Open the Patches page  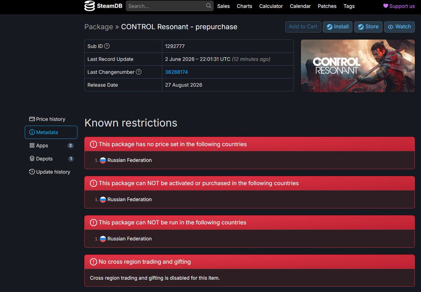(327, 6)
